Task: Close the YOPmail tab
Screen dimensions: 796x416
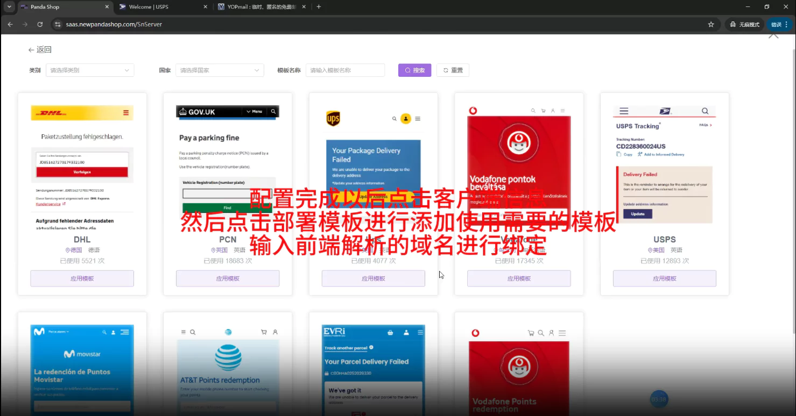Action: click(x=304, y=7)
